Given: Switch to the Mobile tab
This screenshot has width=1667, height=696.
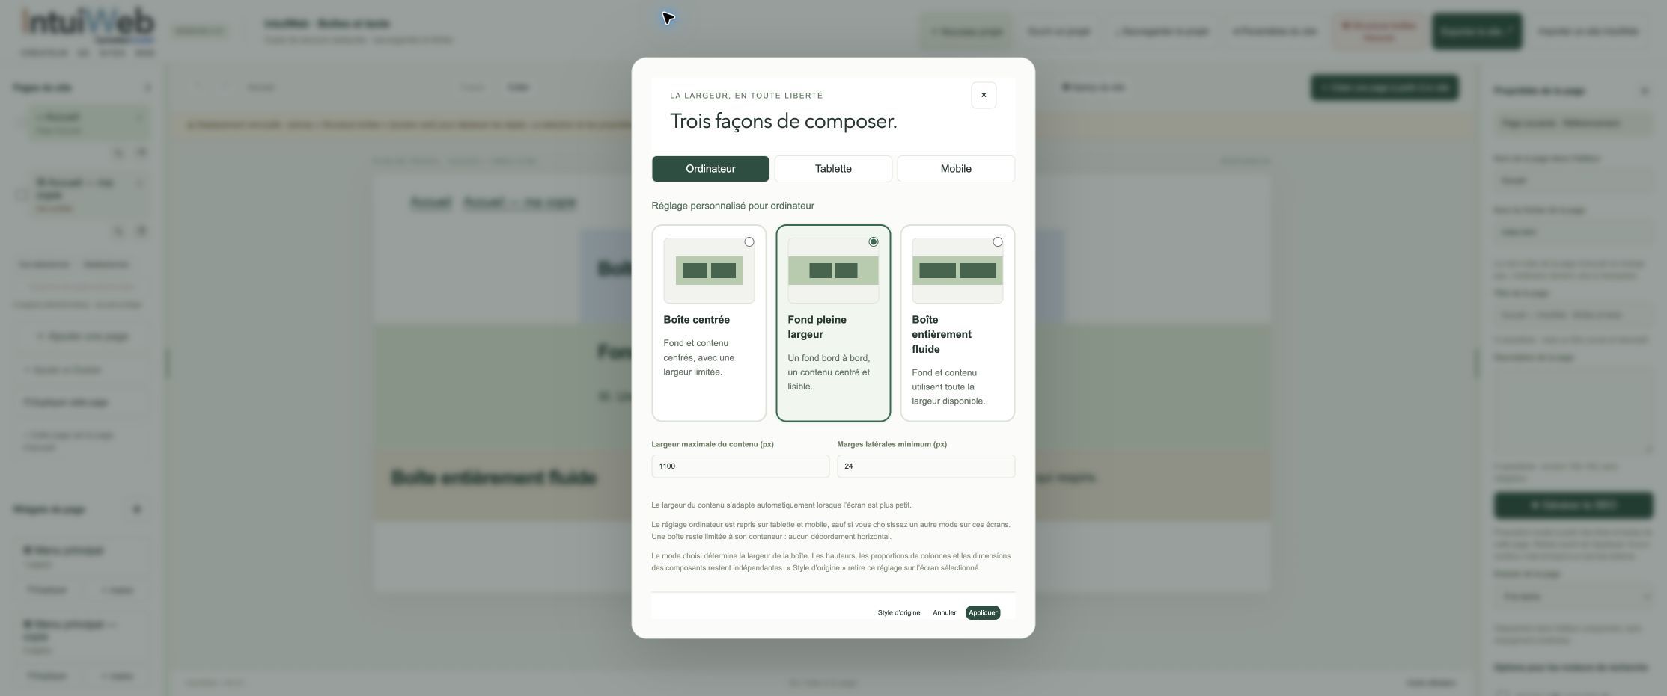Looking at the screenshot, I should 956,169.
